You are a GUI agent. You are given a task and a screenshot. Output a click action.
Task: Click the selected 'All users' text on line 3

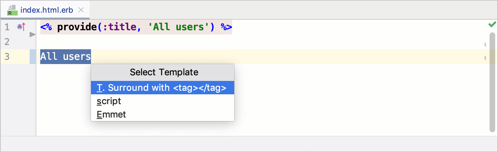(x=66, y=57)
